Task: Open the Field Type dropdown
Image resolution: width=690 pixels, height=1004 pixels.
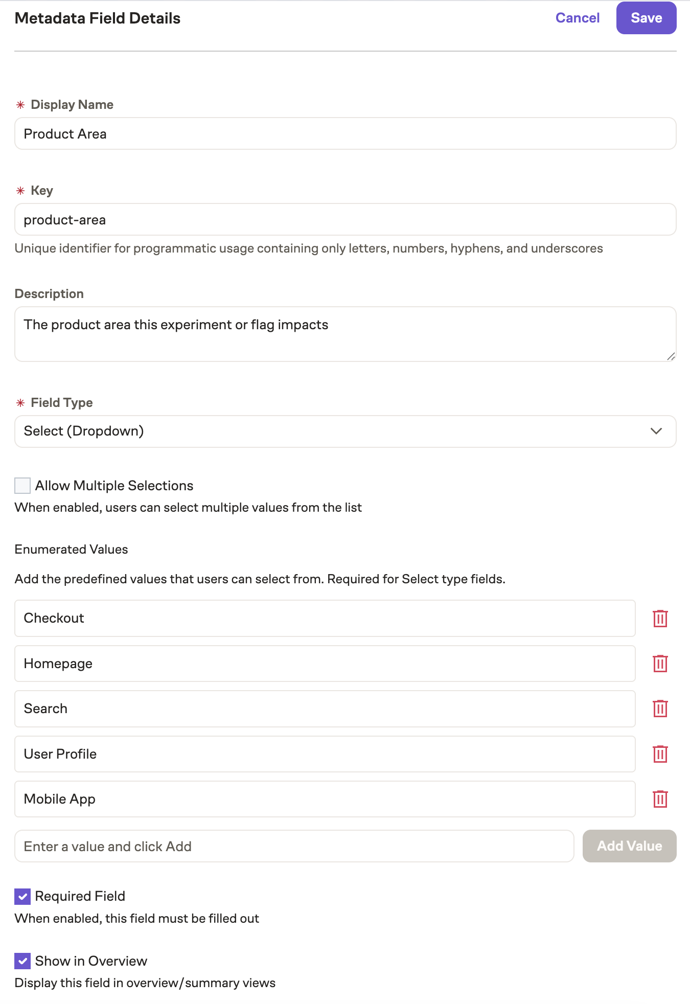Action: [345, 431]
